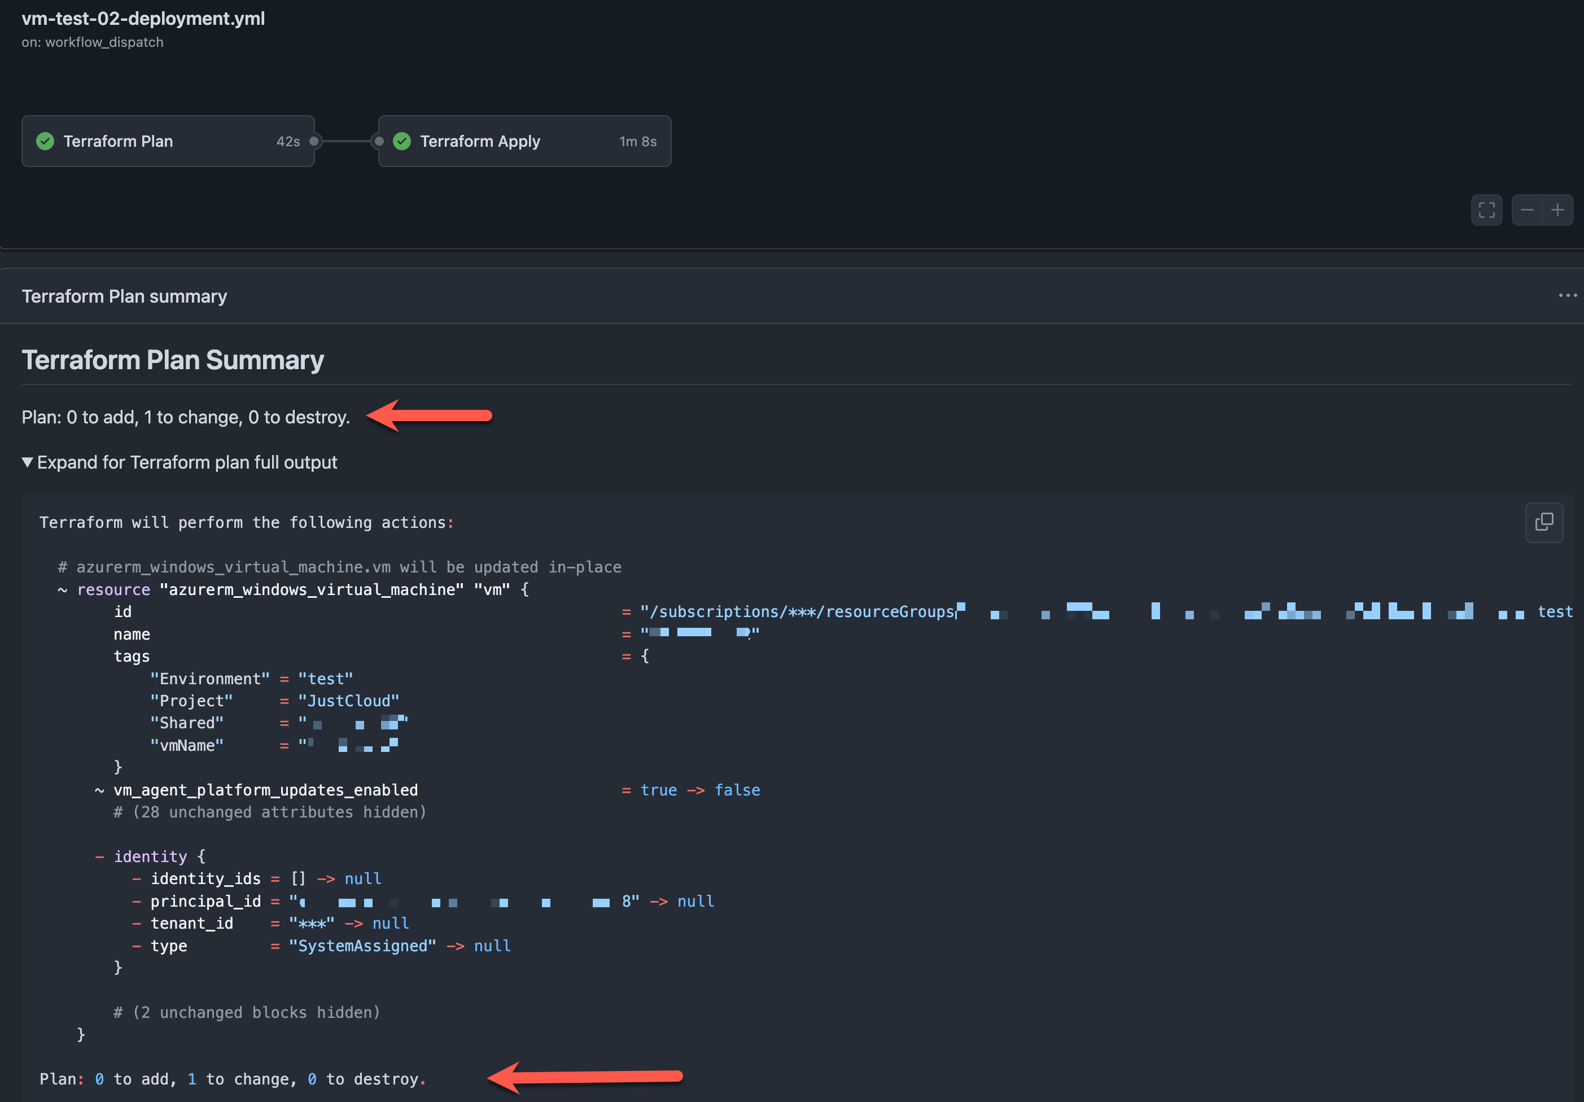Click the vm_agent_platform_updates_enabled line

428,790
